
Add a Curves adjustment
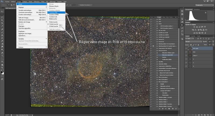[199, 27]
